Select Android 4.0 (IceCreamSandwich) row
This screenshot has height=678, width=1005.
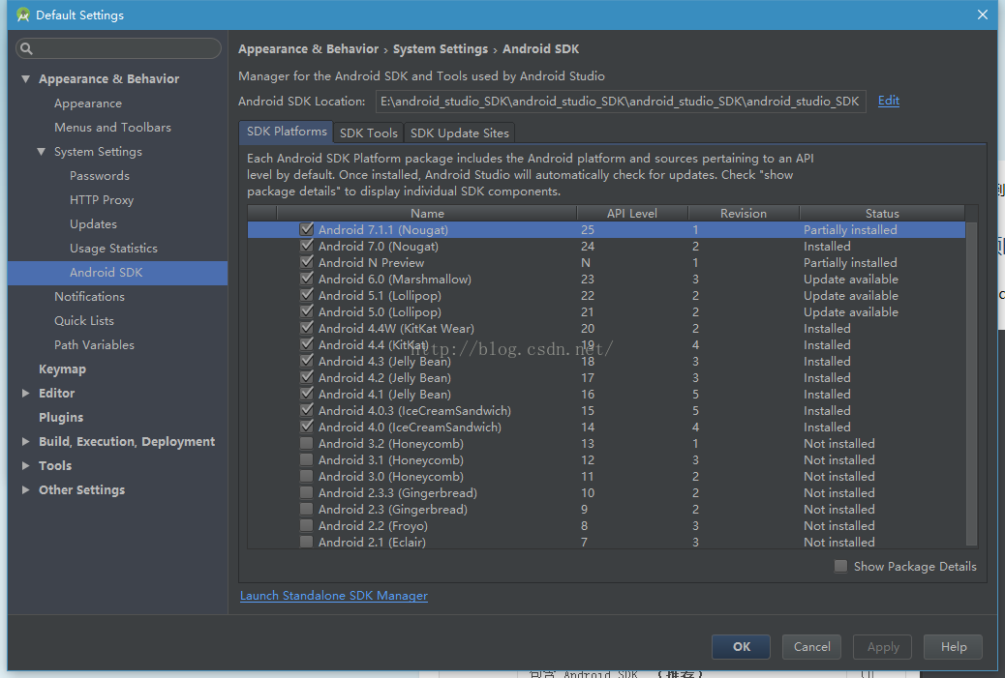pos(606,427)
